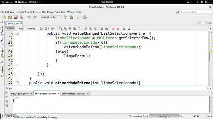Click Re-run with different parameters icon
This screenshot has height=119, width=213.
(x=7, y=97)
